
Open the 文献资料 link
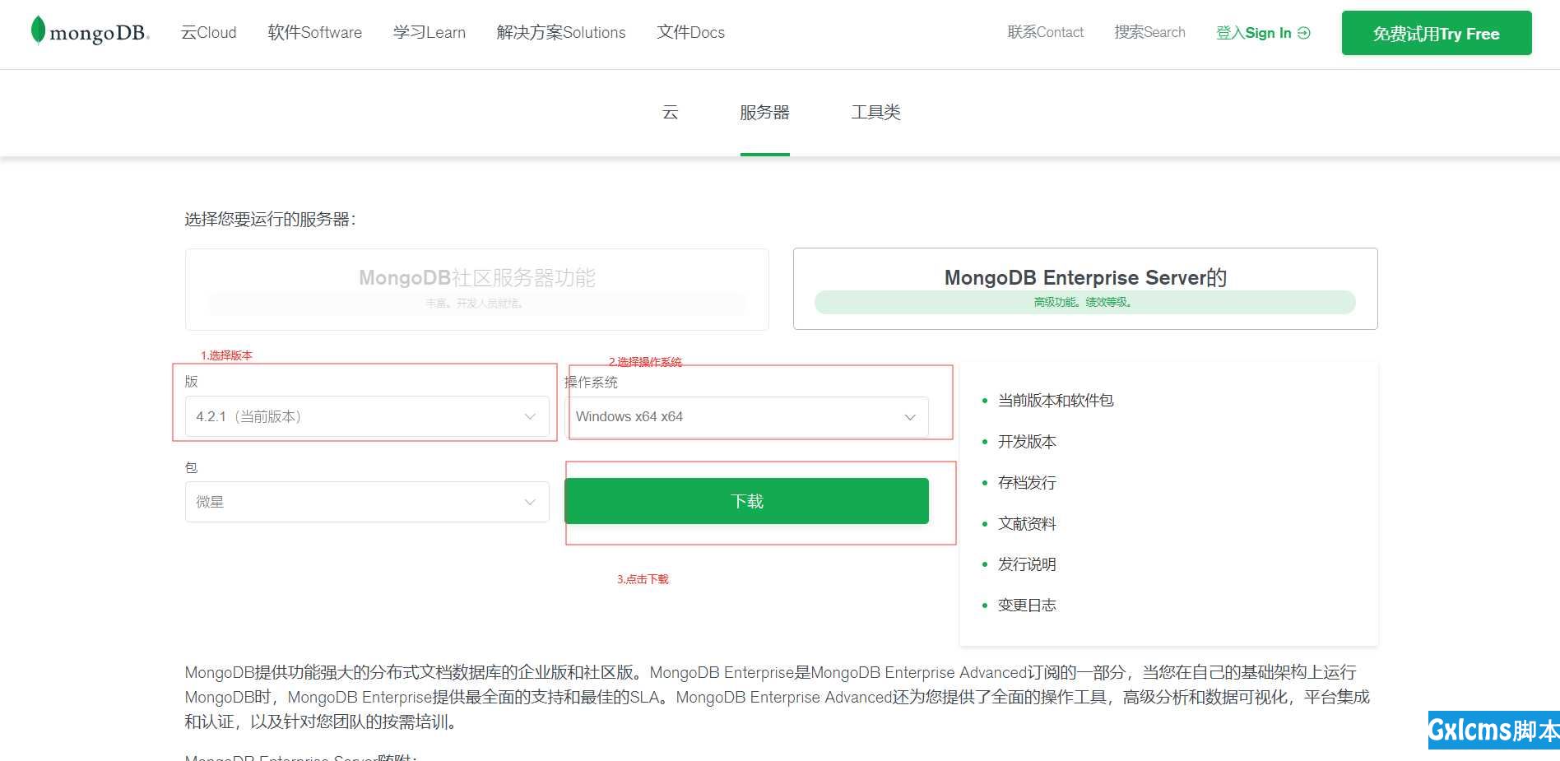pyautogui.click(x=1027, y=524)
